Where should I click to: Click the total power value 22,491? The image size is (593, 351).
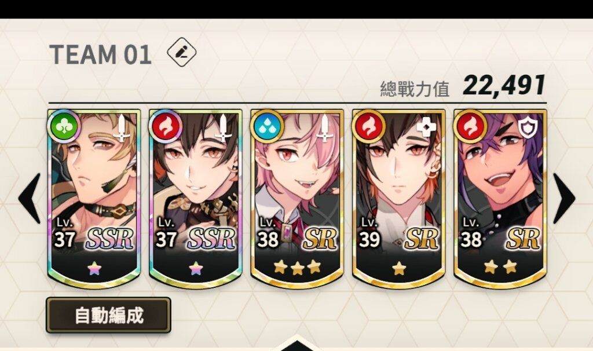coord(504,86)
